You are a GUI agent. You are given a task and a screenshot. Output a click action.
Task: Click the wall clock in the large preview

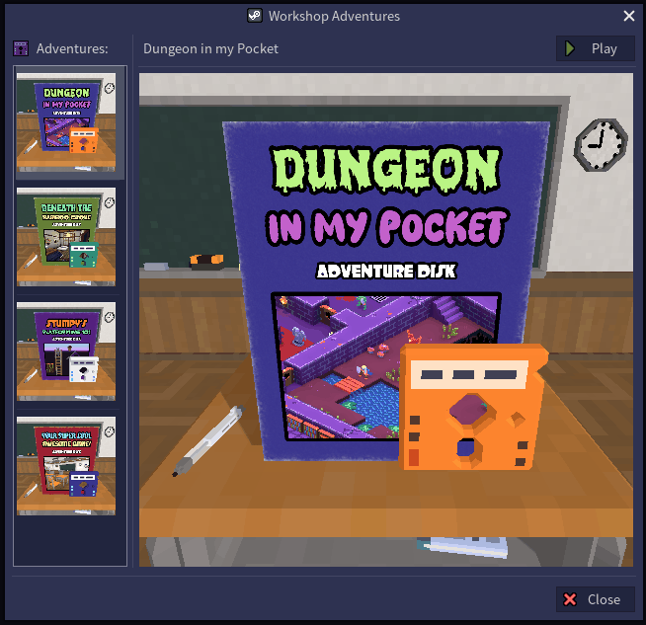(x=600, y=146)
